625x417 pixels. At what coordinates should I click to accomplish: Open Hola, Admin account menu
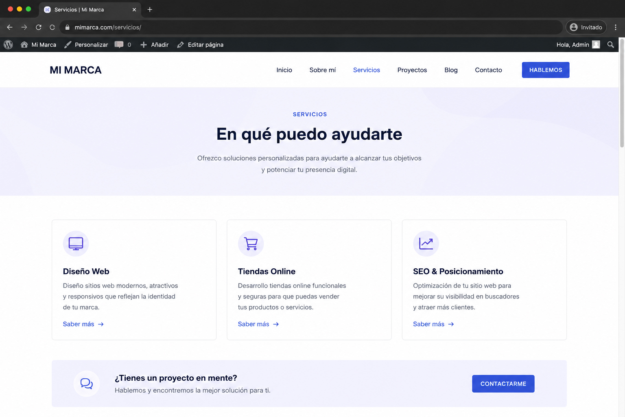coord(578,45)
